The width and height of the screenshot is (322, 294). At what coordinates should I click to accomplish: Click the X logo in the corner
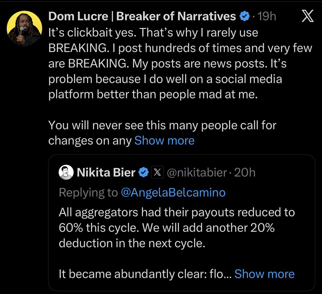[x=308, y=17]
